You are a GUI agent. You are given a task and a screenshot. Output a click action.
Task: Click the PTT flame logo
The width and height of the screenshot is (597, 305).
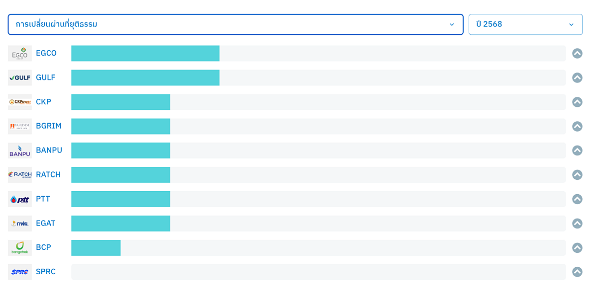point(20,199)
